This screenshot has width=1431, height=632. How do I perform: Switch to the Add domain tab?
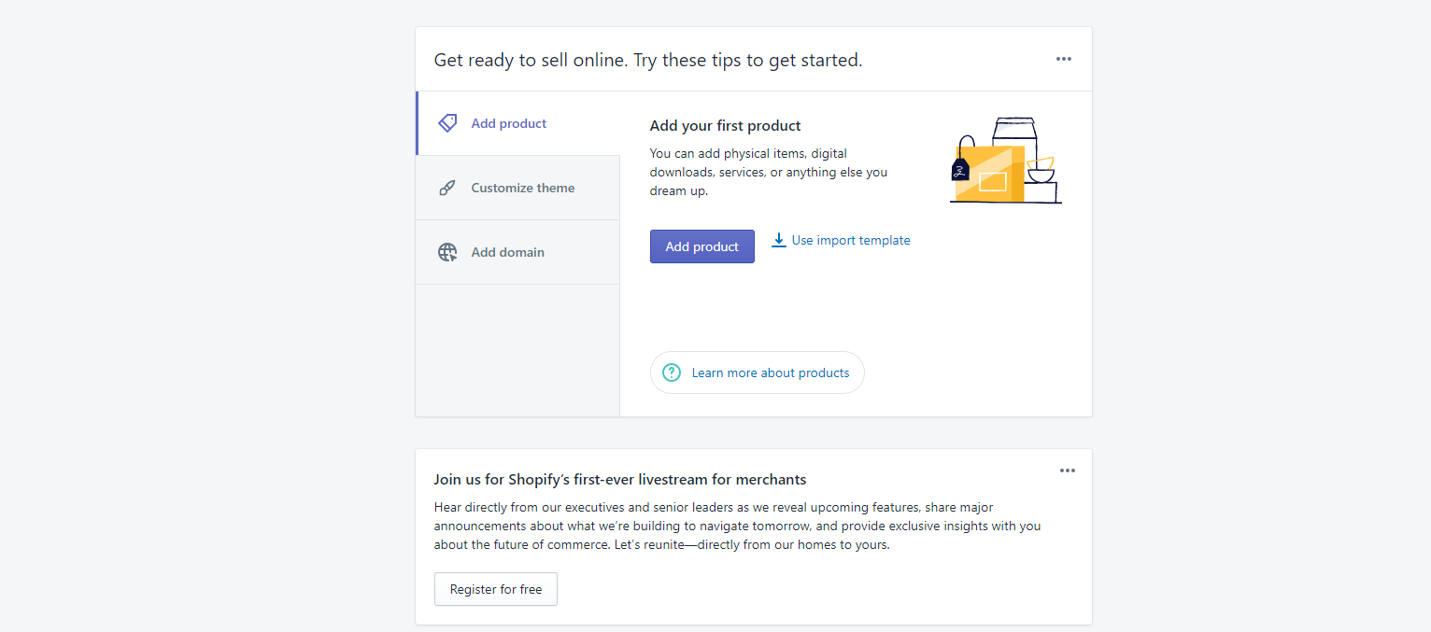click(x=507, y=252)
